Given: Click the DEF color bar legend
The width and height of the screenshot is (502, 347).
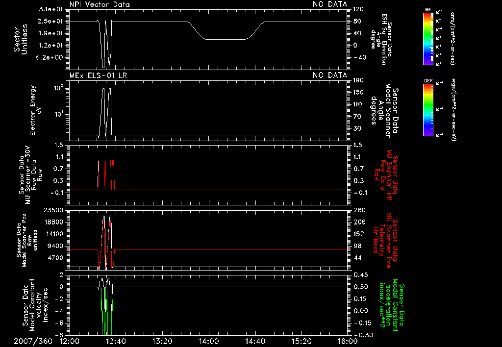Looking at the screenshot, I should [428, 110].
